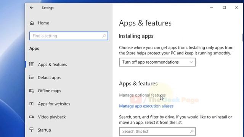Open the Default apps section
The height and width of the screenshot is (137, 244).
pos(49,78)
